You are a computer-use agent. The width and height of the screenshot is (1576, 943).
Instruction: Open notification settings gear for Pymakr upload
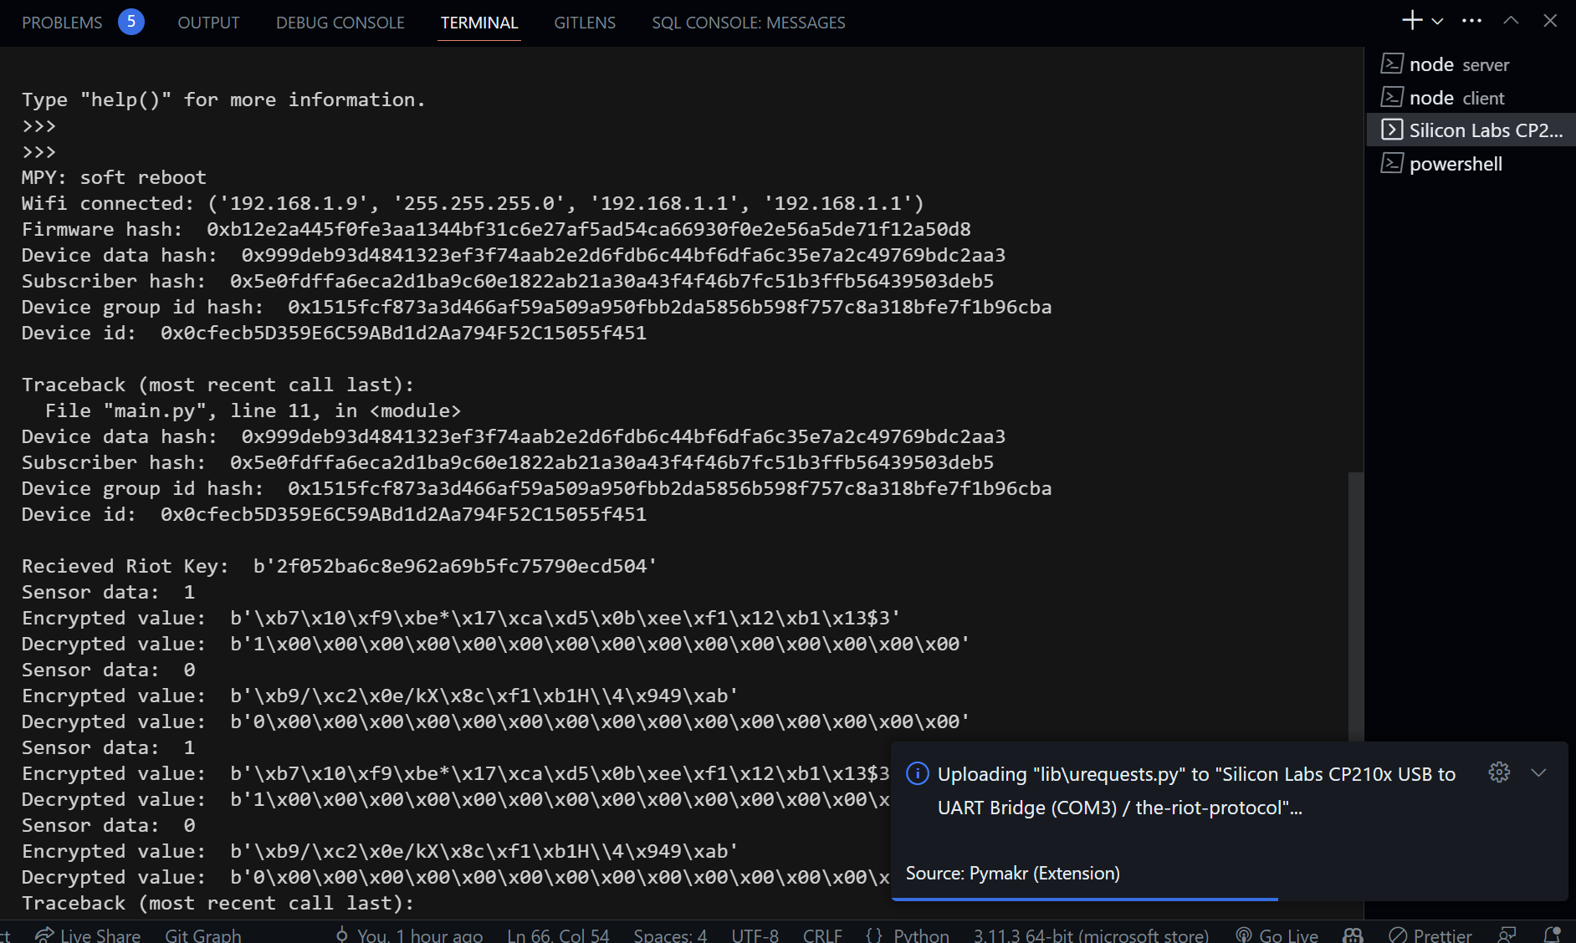pyautogui.click(x=1499, y=772)
